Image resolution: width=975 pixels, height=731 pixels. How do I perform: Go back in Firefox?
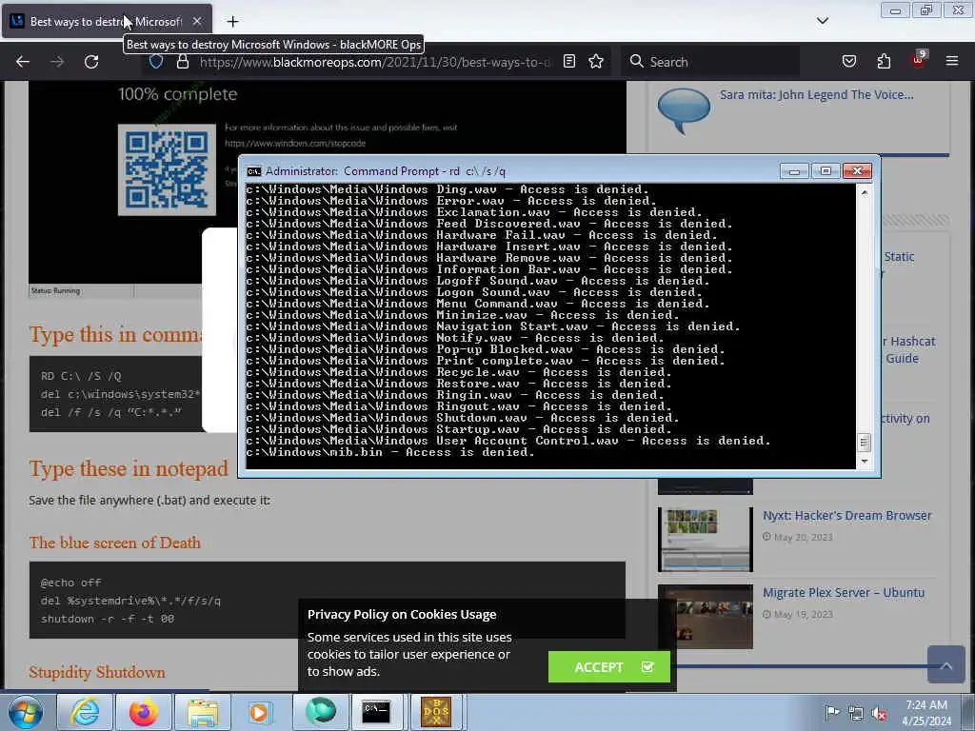[x=23, y=62]
